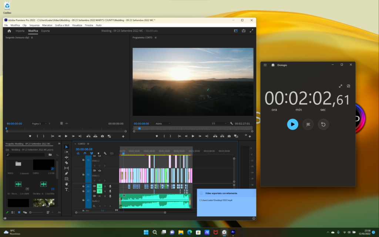
Task: Play in Program monitor
Action: pos(193,136)
